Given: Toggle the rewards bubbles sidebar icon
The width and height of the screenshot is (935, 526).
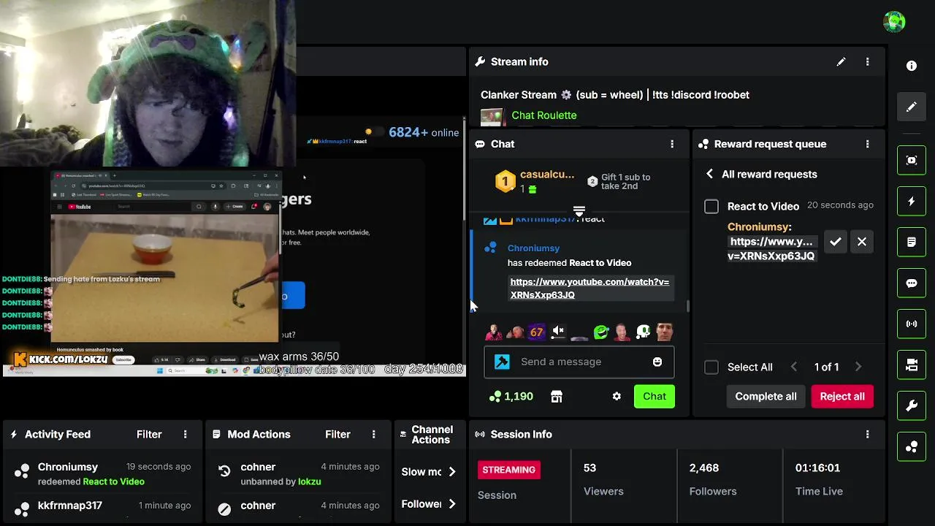Looking at the screenshot, I should tap(912, 447).
